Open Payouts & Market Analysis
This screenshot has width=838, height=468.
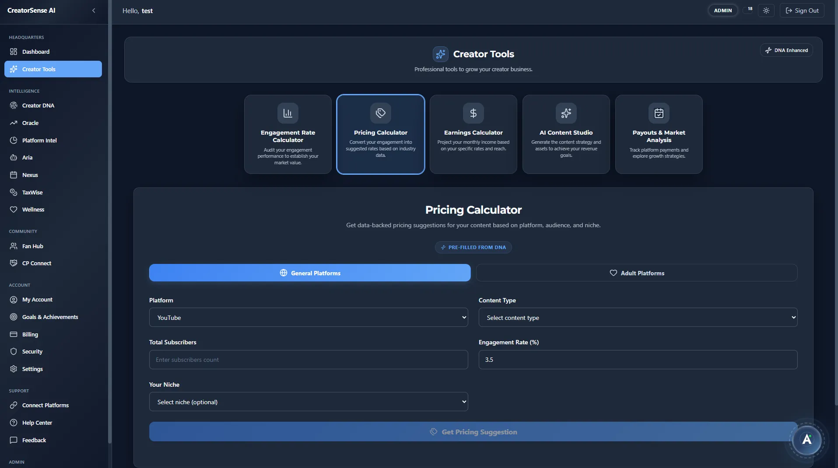point(659,134)
